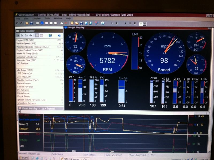The width and height of the screenshot is (214, 160).
Task: Click the first pencil-shaped connect icon in toolbar
Action: 17,23
